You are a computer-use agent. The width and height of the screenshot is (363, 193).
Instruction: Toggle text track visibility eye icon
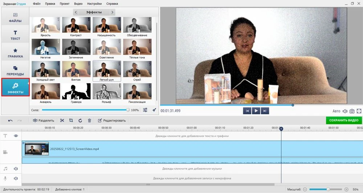click(16, 136)
